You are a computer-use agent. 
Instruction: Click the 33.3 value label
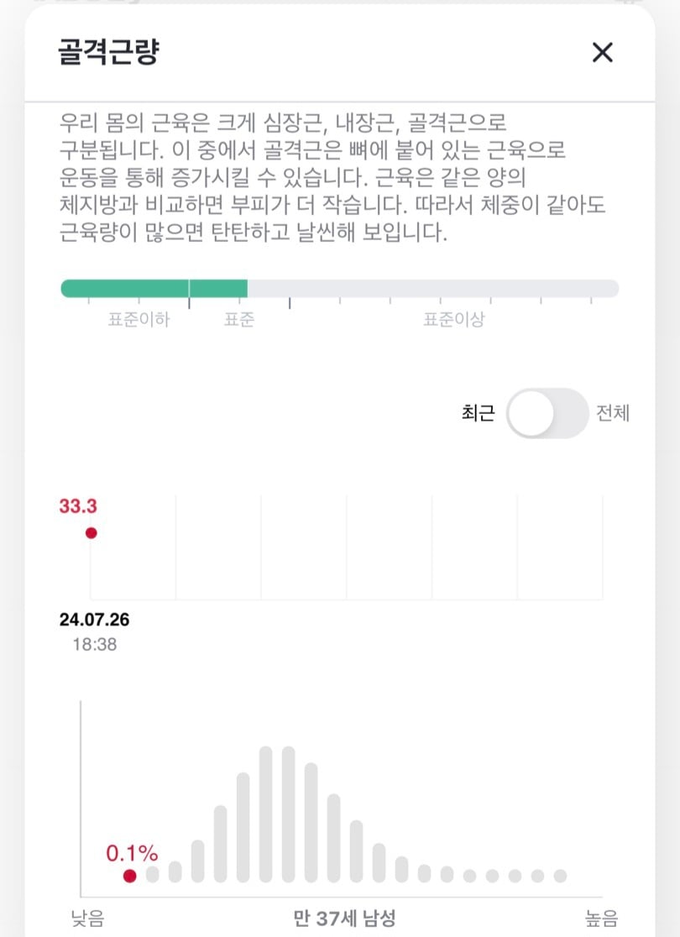[78, 506]
